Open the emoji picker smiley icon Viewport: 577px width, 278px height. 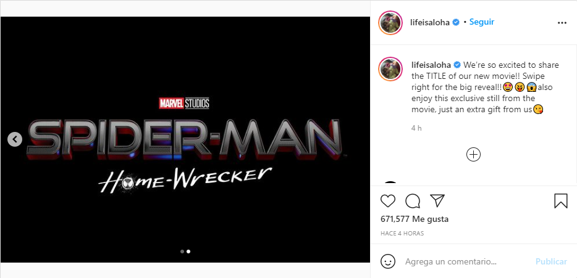pos(388,261)
